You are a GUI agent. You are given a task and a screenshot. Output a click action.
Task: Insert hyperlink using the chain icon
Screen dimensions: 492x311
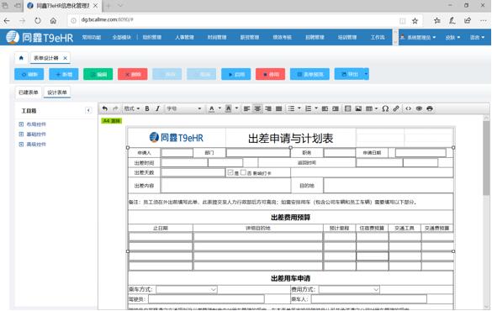pos(396,108)
